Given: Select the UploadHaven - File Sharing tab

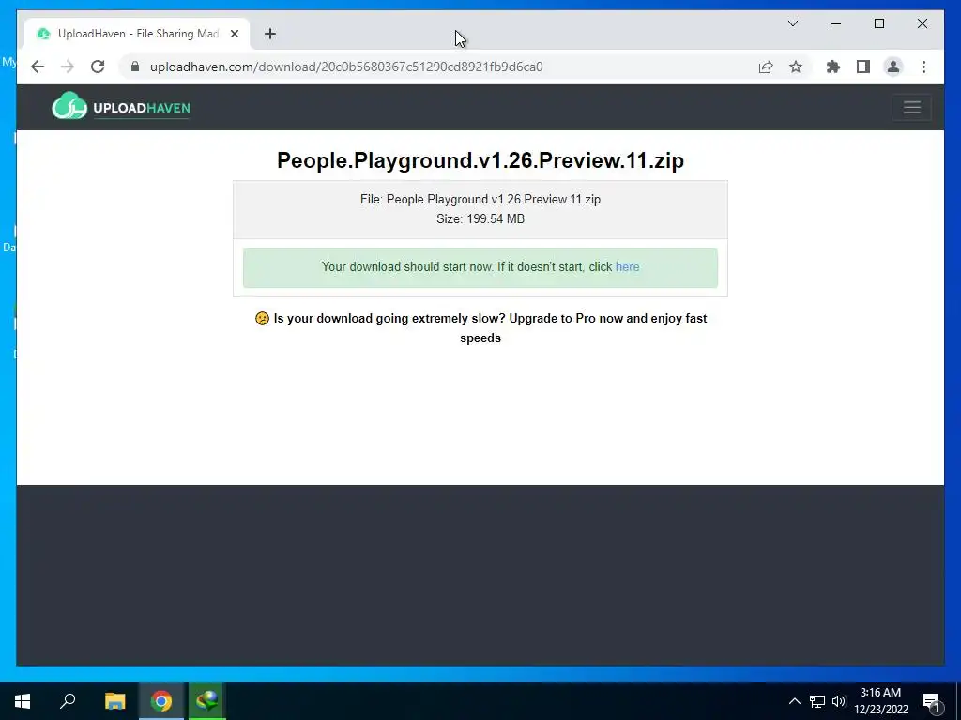Looking at the screenshot, I should pyautogui.click(x=138, y=34).
